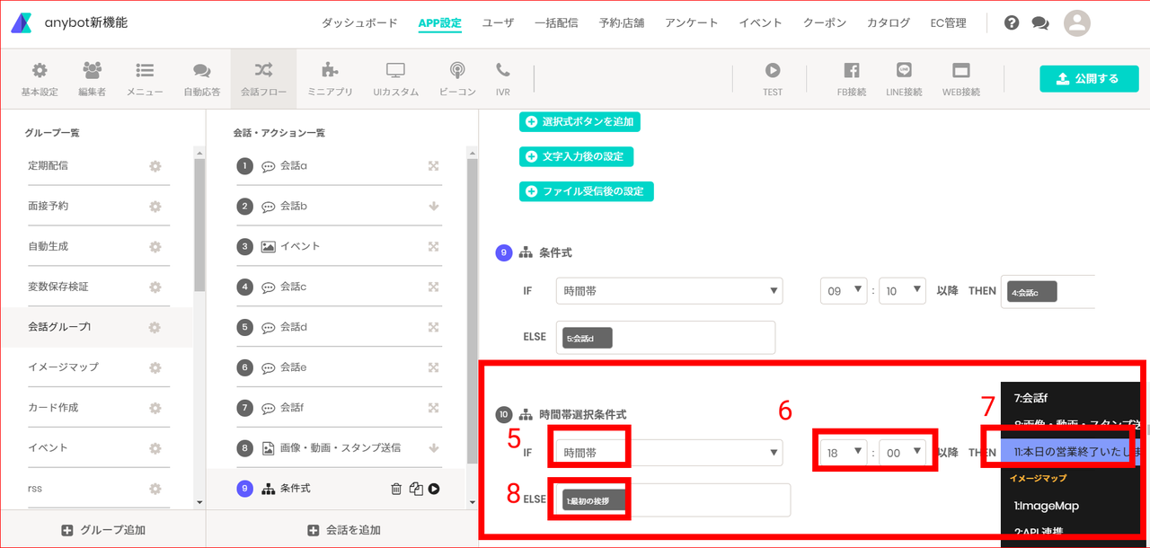Open the 基本設定 gear icon

click(x=40, y=70)
